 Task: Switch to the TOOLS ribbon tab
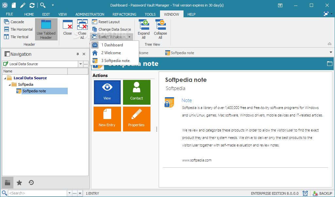click(150, 14)
